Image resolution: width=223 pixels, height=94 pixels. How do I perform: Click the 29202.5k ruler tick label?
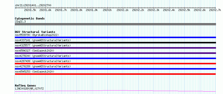(184, 10)
